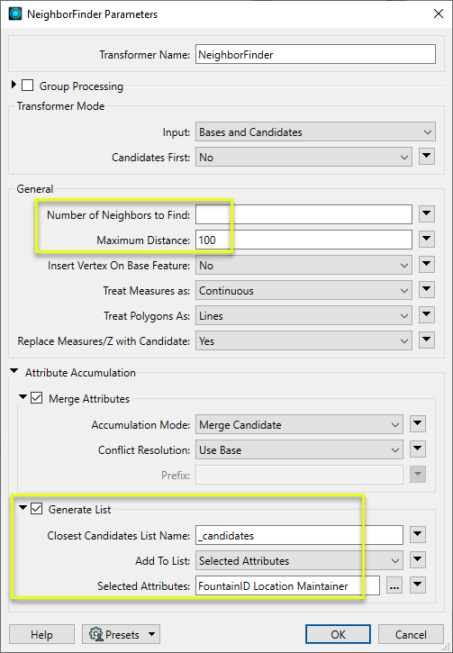Image resolution: width=453 pixels, height=653 pixels.
Task: Collapse the Attribute Accumulation section
Action: 14,371
